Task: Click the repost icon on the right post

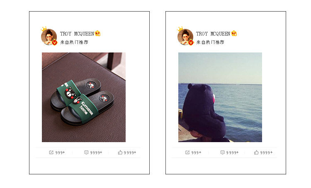Action: point(187,152)
